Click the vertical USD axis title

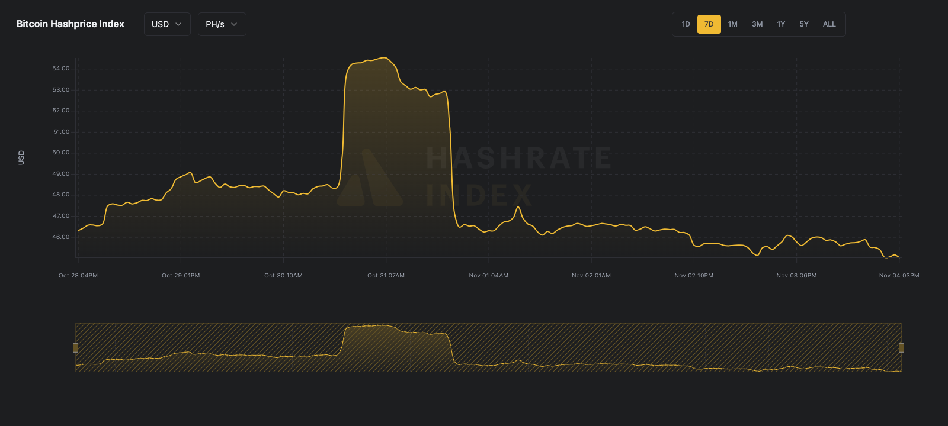21,157
